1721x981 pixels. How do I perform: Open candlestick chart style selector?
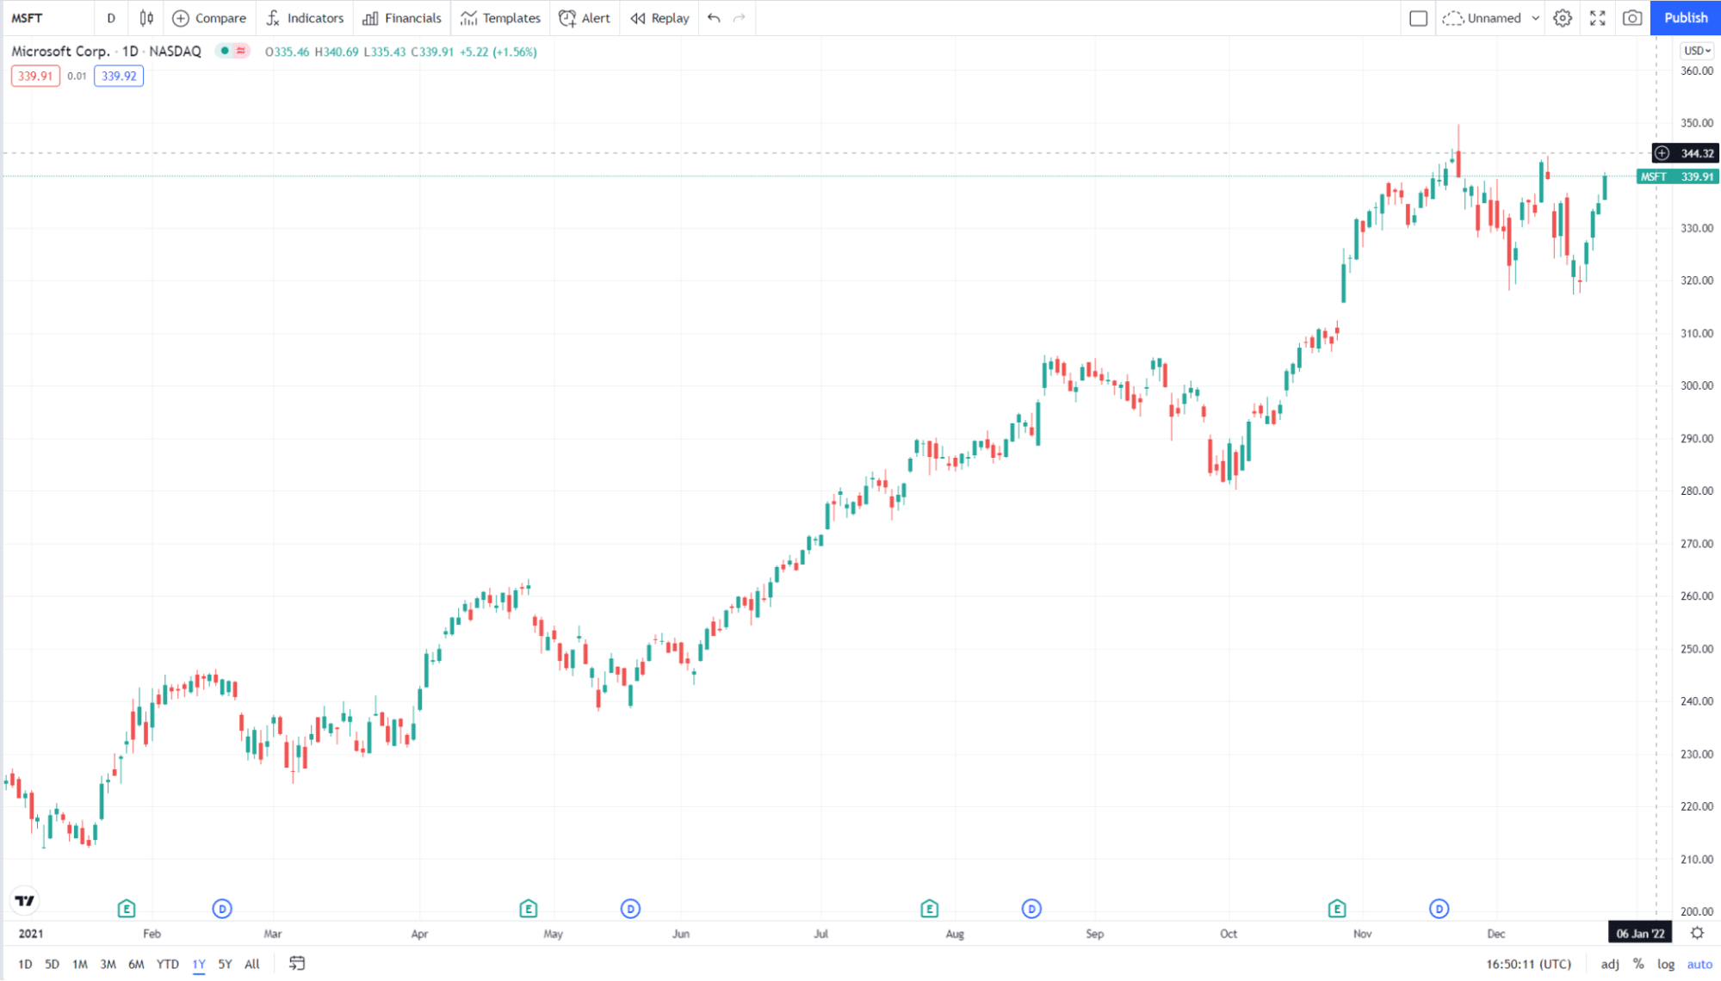pos(146,18)
